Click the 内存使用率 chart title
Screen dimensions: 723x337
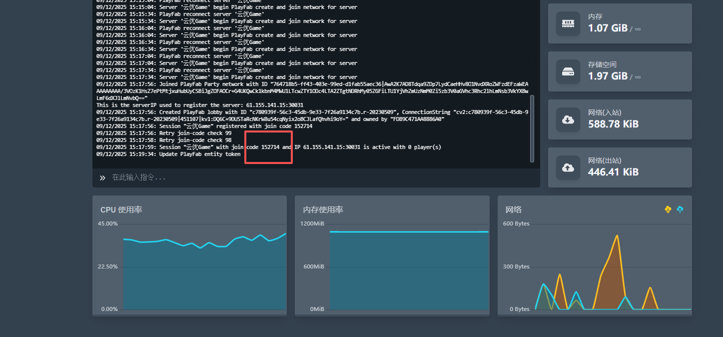point(323,210)
